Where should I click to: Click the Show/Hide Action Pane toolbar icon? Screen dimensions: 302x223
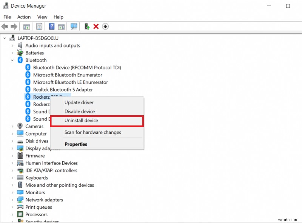62,26
